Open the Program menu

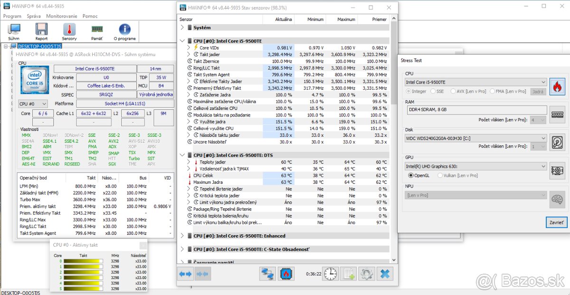pyautogui.click(x=12, y=16)
